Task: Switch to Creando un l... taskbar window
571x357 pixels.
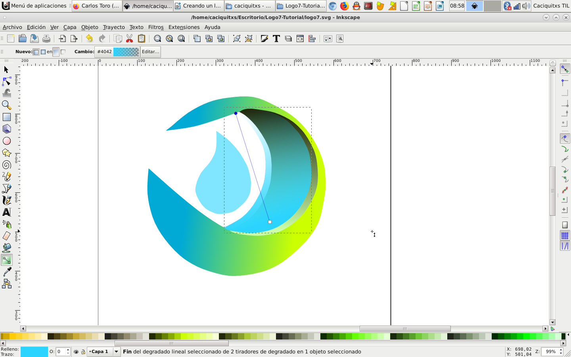Action: click(x=198, y=6)
